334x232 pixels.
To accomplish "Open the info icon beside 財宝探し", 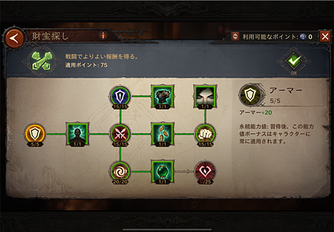I will point(103,35).
